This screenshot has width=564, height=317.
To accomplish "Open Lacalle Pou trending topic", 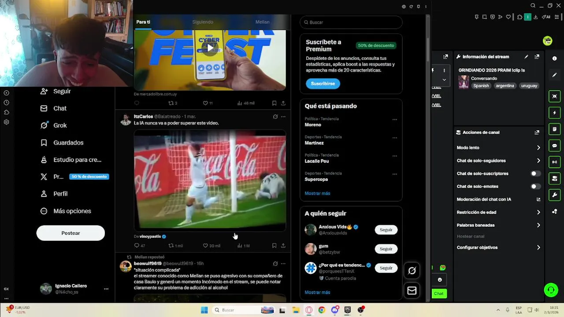I will 317,161.
